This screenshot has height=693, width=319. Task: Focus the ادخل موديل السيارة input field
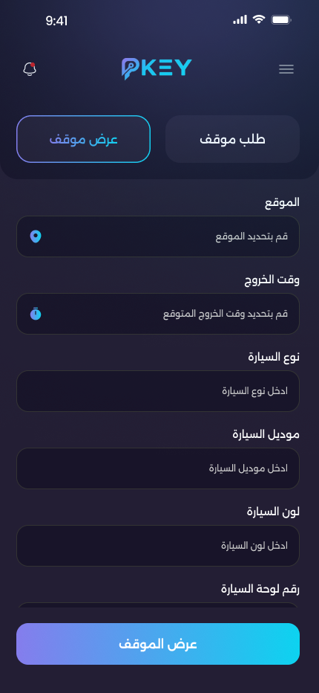(158, 468)
